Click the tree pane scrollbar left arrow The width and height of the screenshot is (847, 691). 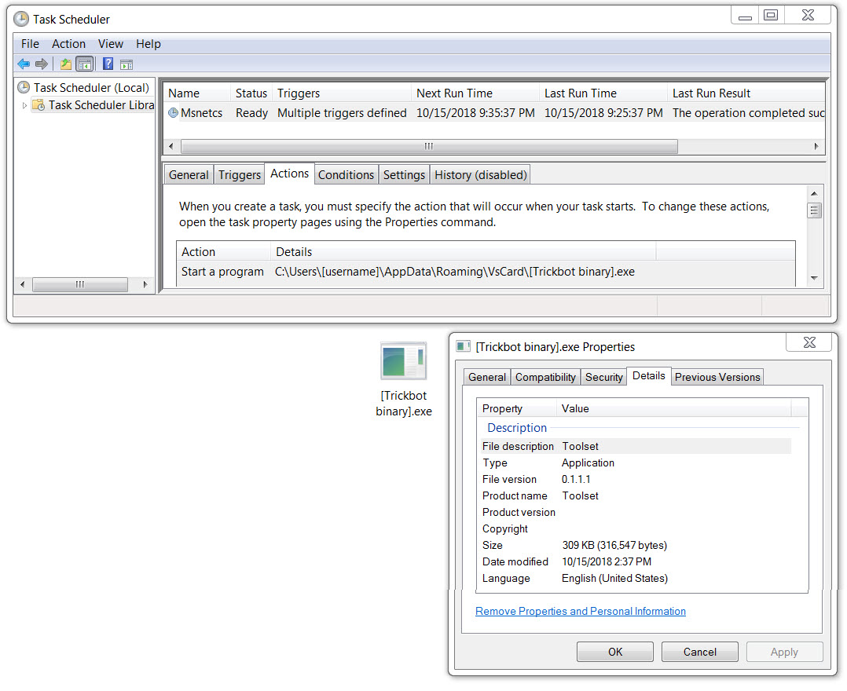(x=22, y=284)
